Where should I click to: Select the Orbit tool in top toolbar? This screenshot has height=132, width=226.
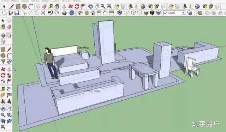90,6
